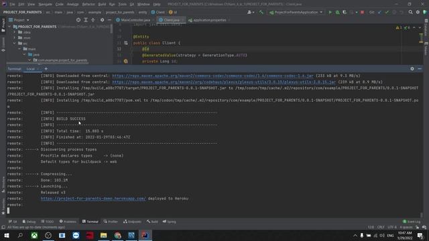Image resolution: width=429 pixels, height=241 pixels.
Task: Collapse the PROJECT_FOR_PARENTS root node
Action: tap(9, 27)
